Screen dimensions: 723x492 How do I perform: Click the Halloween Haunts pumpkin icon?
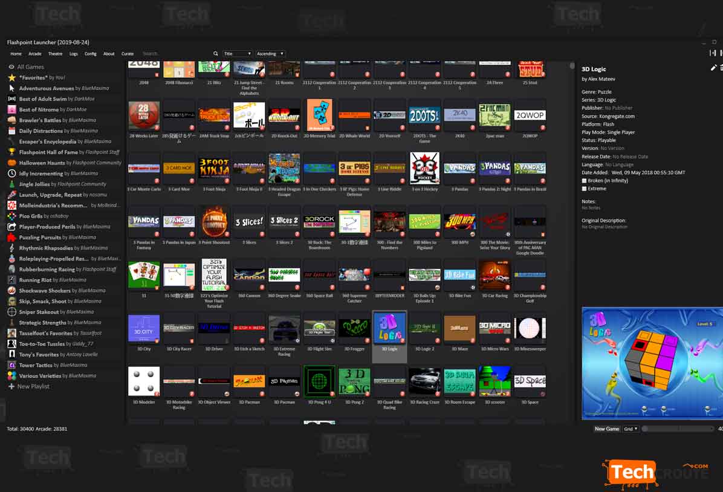pyautogui.click(x=11, y=163)
